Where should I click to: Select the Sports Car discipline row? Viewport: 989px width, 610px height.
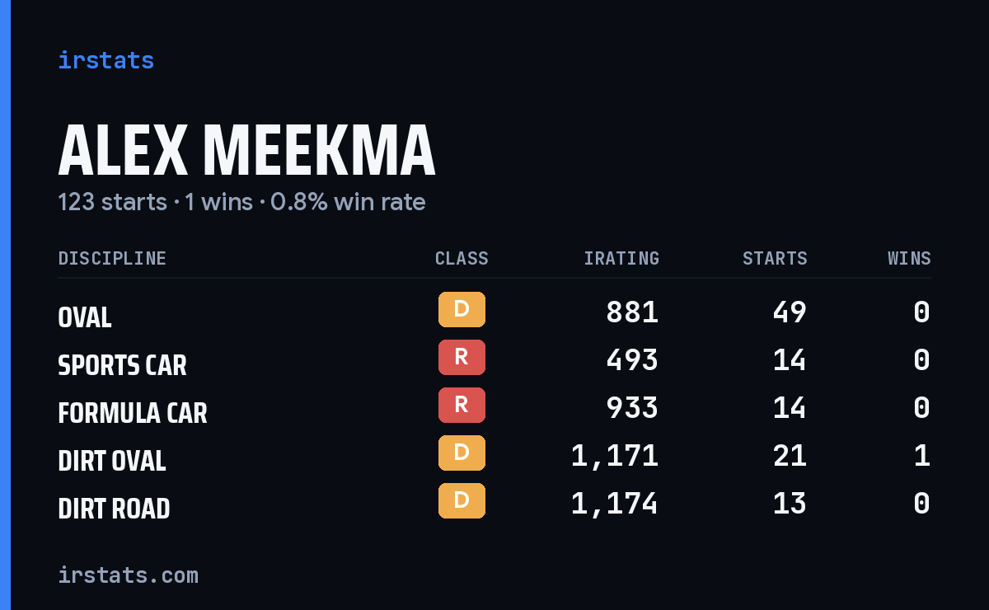[494, 360]
